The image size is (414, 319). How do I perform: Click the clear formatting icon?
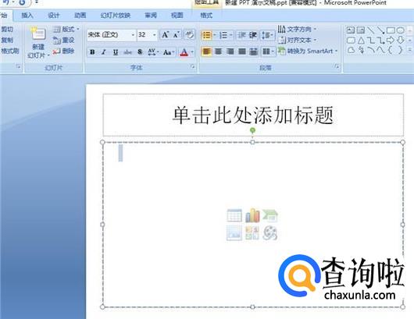190,35
